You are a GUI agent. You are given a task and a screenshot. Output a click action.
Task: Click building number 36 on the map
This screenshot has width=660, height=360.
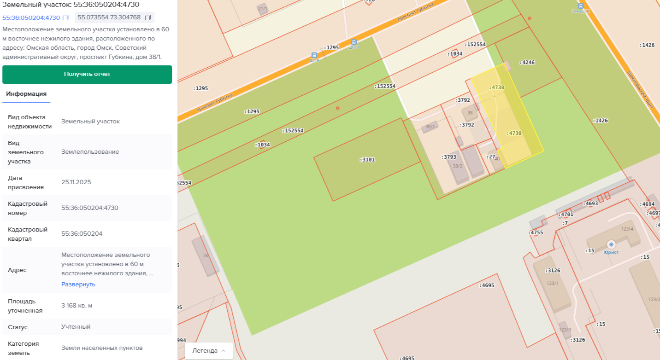[206, 255]
